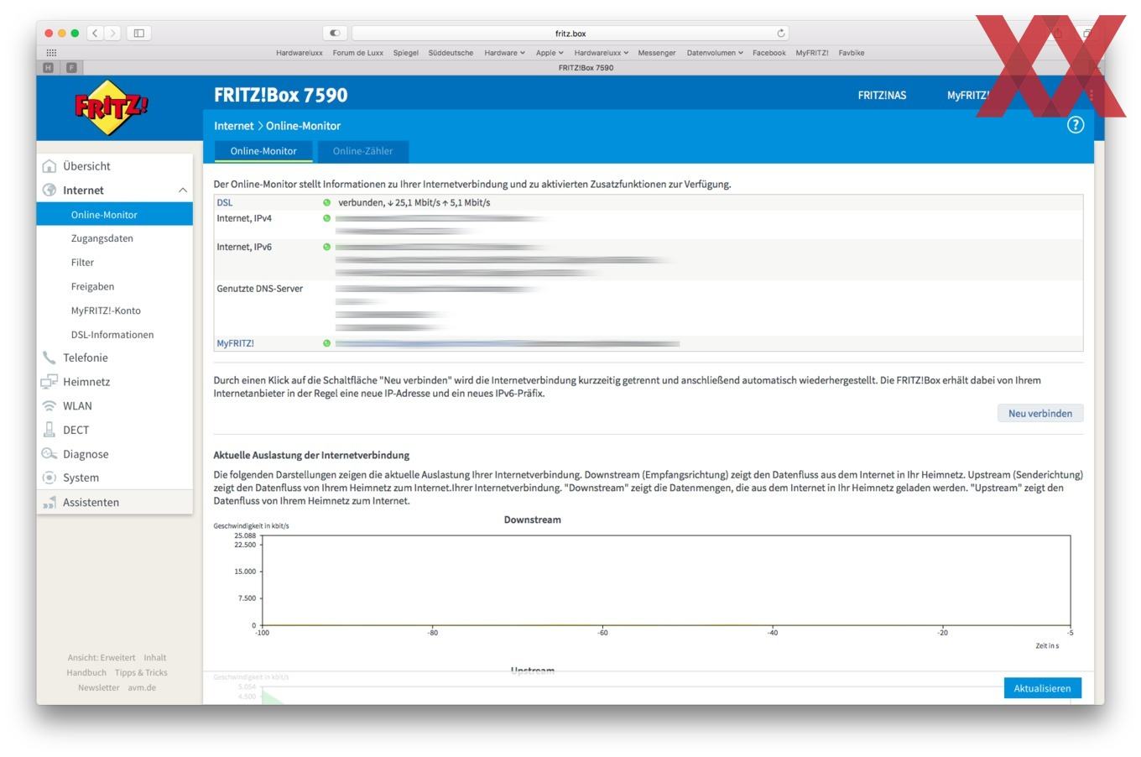Open the avm.de footer link
Viewport: 1141px width, 757px height.
(142, 688)
